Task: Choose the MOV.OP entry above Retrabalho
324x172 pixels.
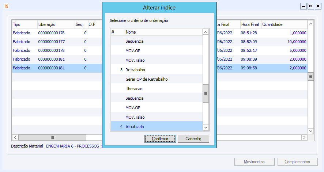Action: click(157, 51)
